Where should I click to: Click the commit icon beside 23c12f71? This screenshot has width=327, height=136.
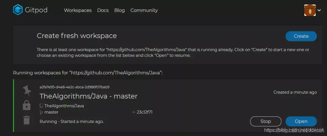(134, 112)
